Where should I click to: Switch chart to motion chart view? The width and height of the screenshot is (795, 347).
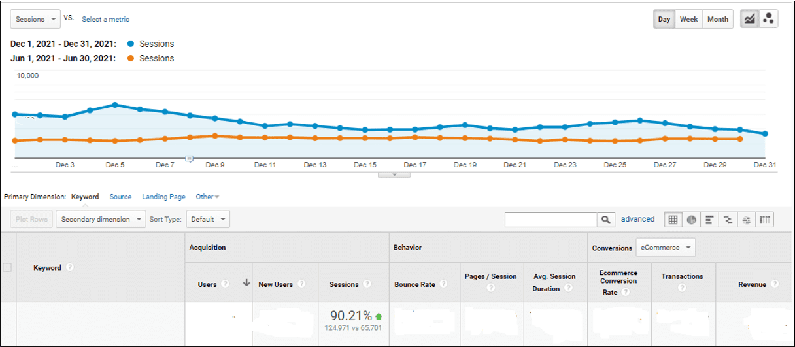[768, 19]
